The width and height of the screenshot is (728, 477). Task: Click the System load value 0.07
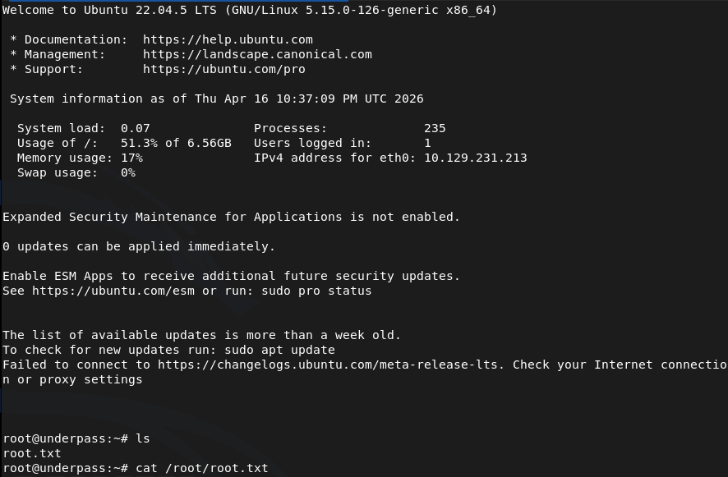coord(136,128)
